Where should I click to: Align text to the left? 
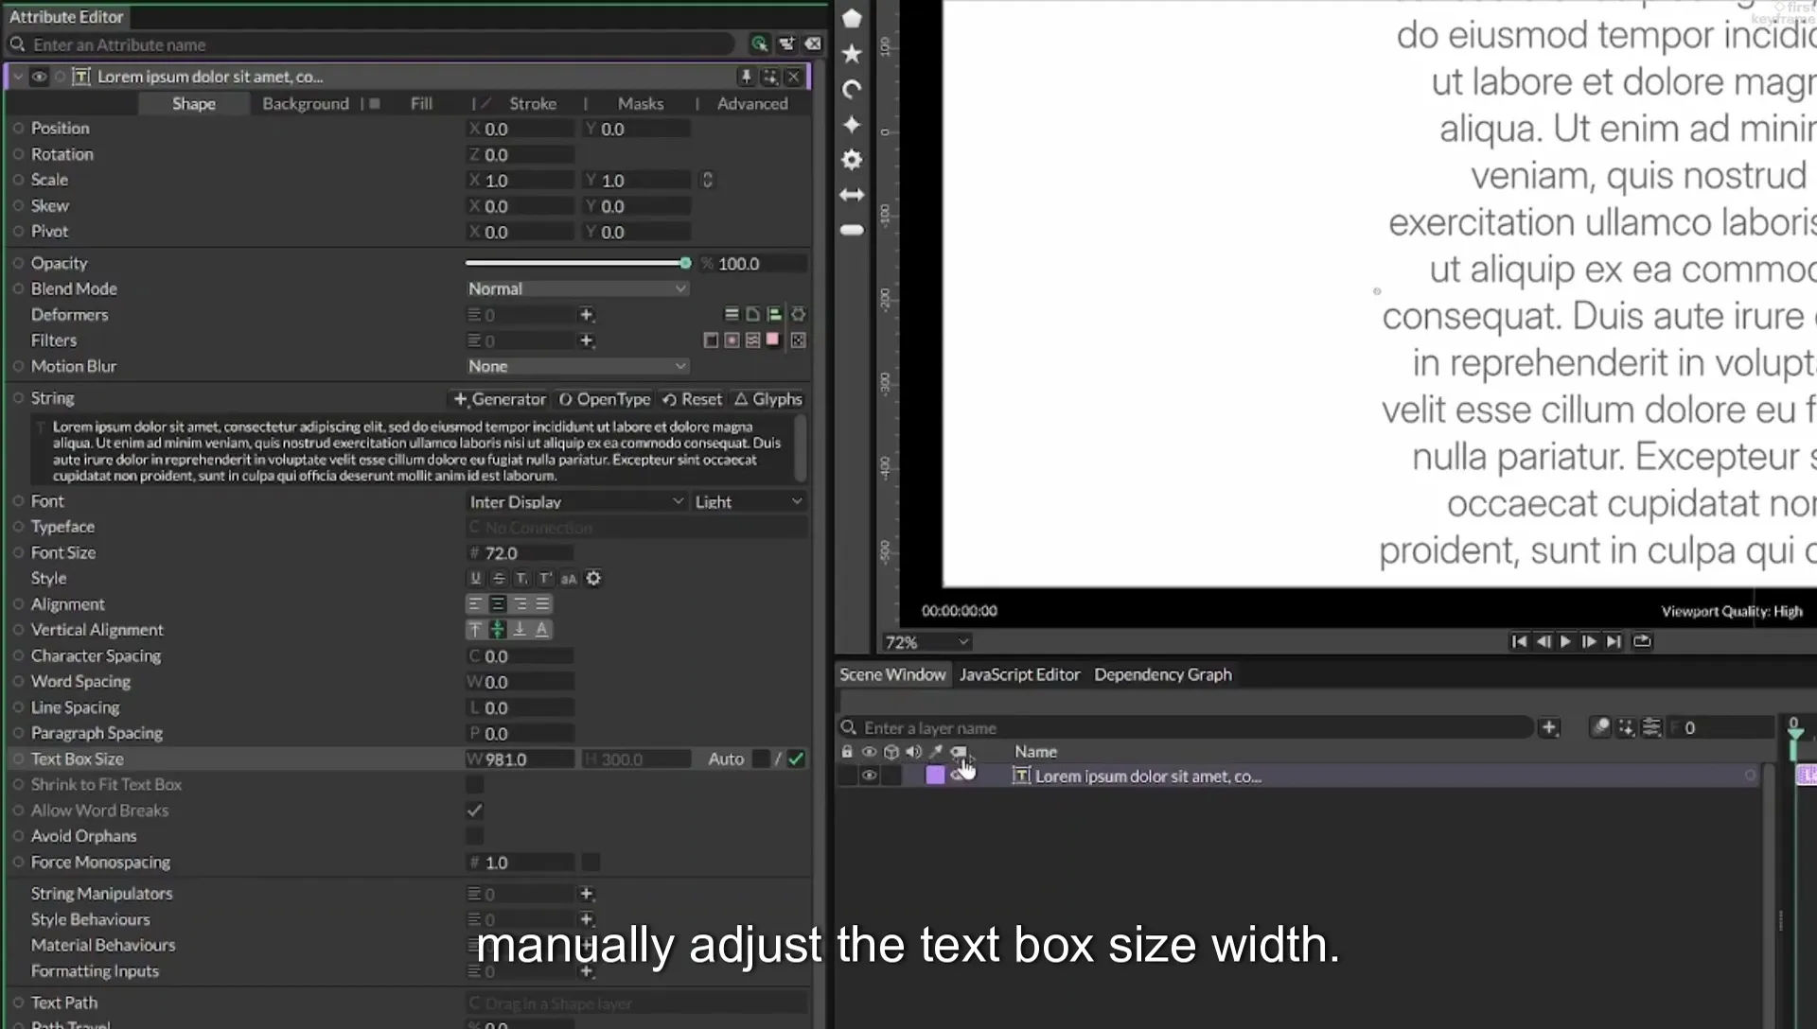pos(475,604)
